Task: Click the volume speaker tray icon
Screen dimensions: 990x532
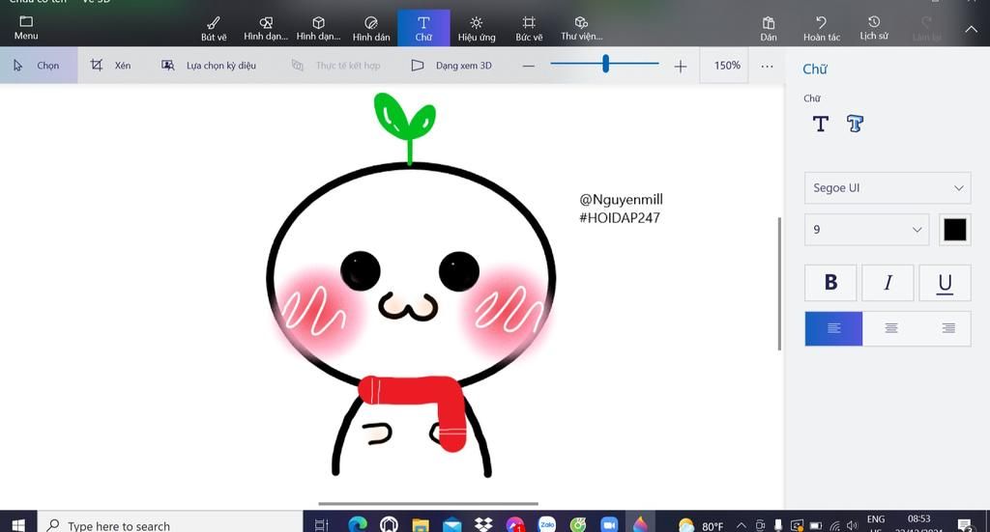Action: [852, 525]
